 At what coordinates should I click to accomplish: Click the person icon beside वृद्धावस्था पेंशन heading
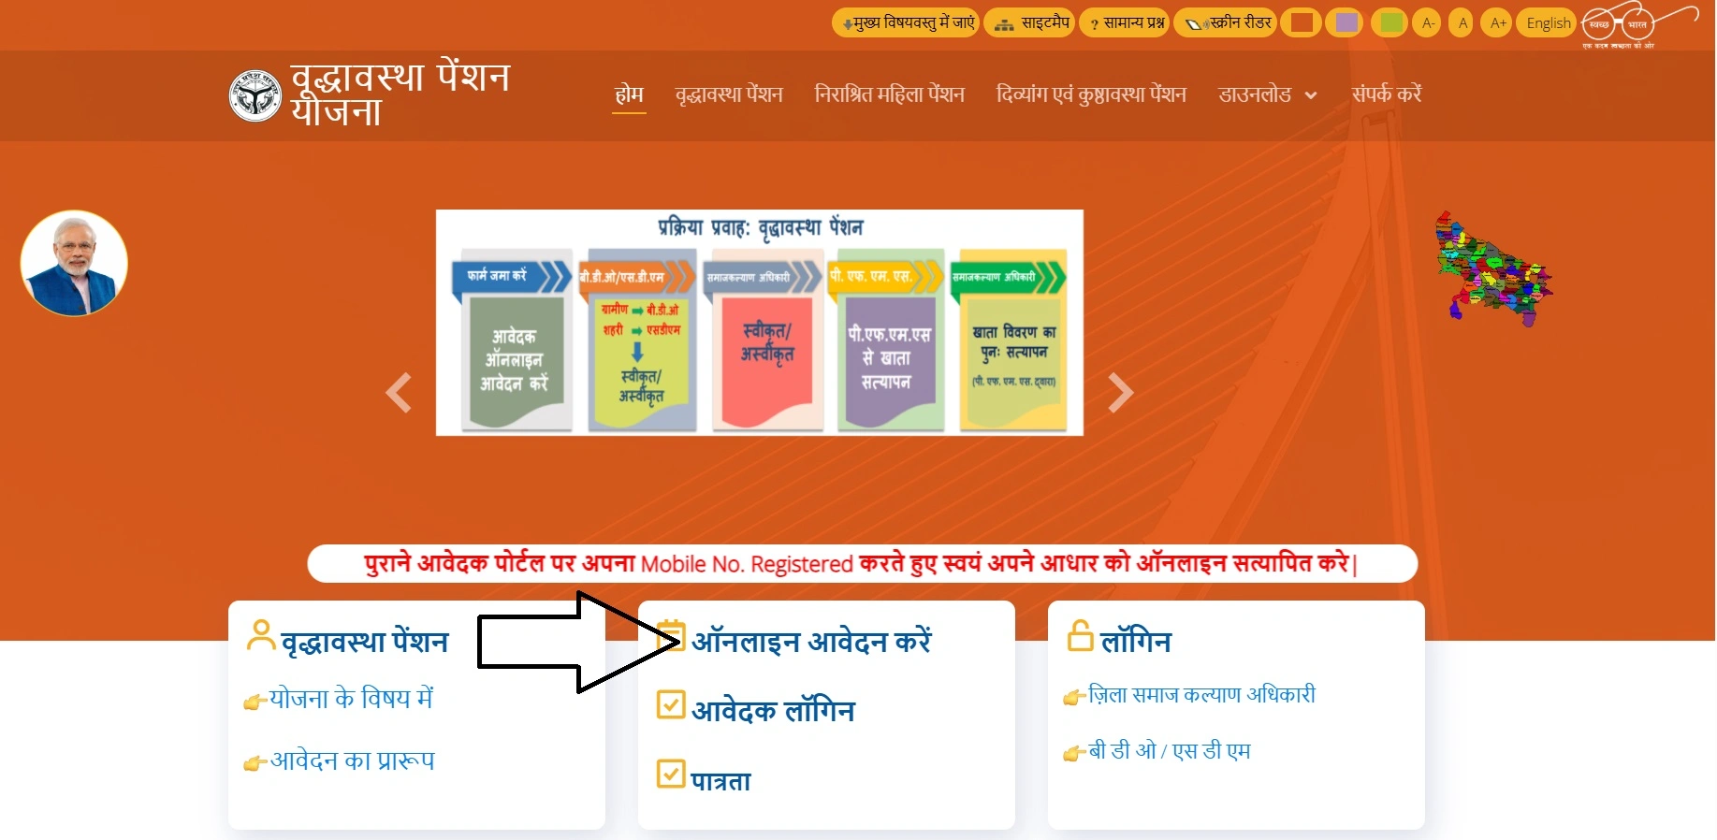260,635
